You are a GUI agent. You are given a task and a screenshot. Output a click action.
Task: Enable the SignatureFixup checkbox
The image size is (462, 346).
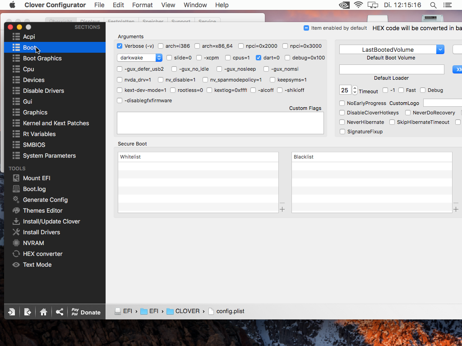[342, 132]
